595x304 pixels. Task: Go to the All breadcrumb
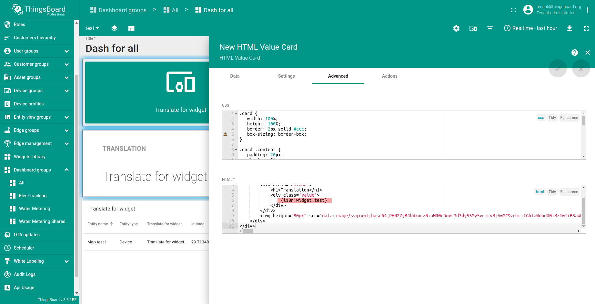point(171,10)
